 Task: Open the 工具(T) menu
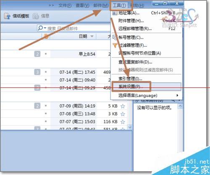(x=119, y=5)
